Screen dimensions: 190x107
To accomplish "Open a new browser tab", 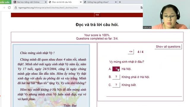I will 120,2.
